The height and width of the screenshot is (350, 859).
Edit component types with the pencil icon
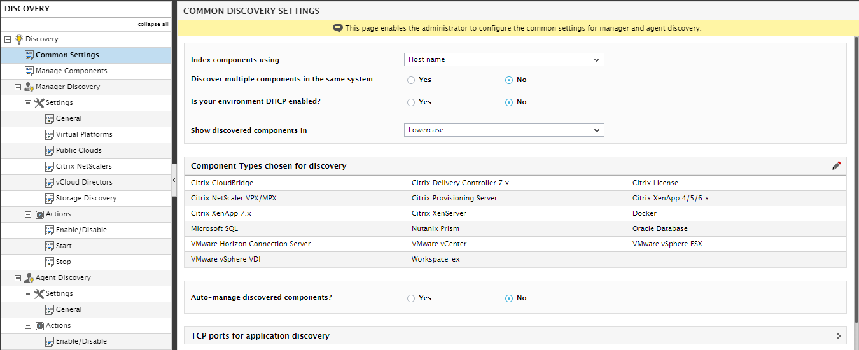tap(837, 165)
